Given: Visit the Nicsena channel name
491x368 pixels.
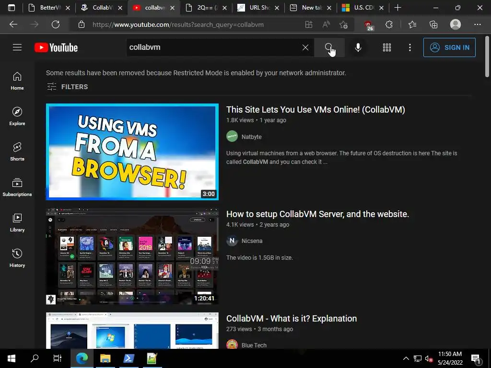Looking at the screenshot, I should point(252,241).
